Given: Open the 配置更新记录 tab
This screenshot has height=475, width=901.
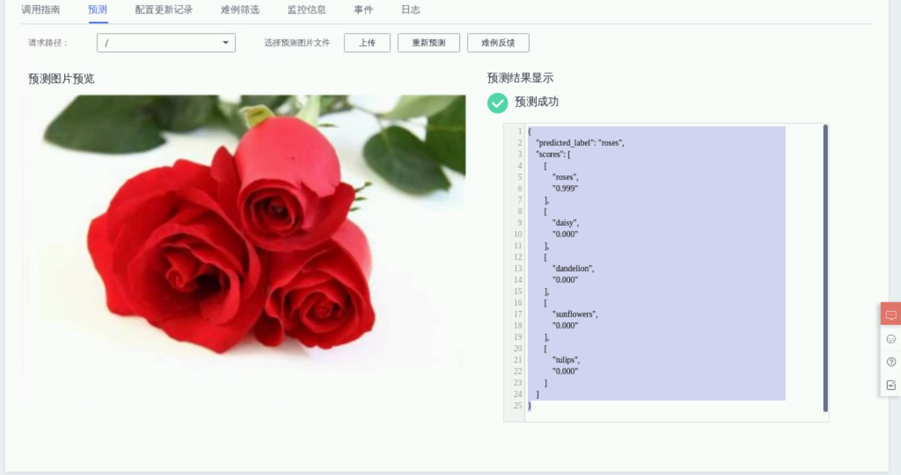Looking at the screenshot, I should click(x=164, y=10).
